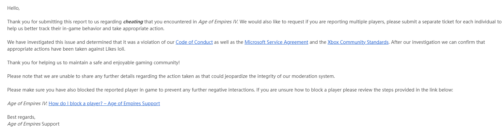504x134 pixels.
Task: Click the bold word 'cheating'
Action: click(x=133, y=22)
